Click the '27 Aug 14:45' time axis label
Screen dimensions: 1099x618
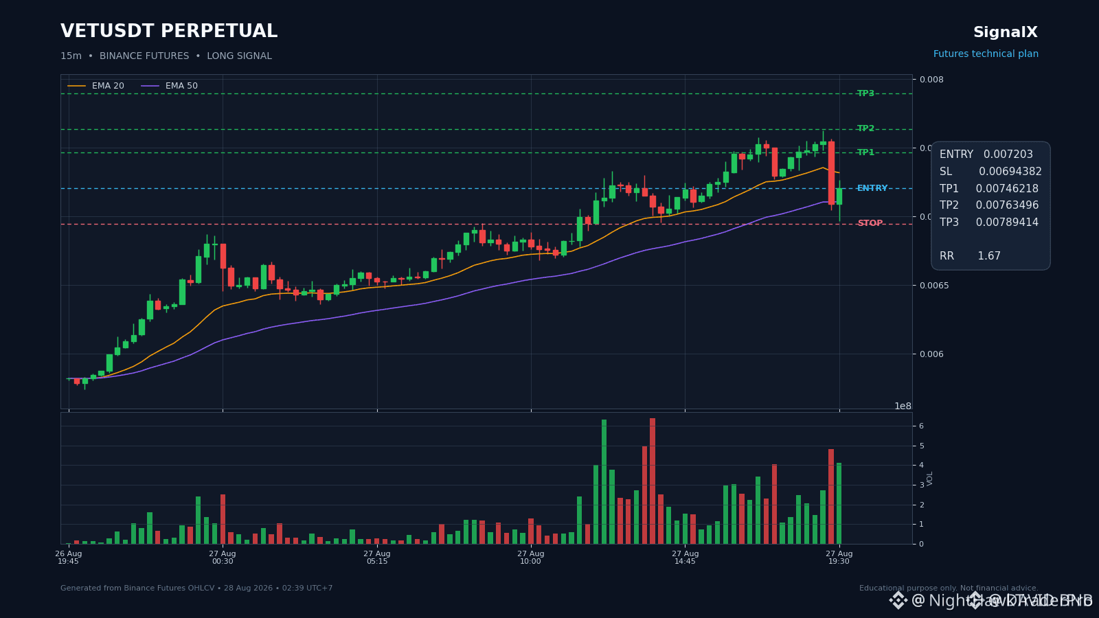(686, 558)
